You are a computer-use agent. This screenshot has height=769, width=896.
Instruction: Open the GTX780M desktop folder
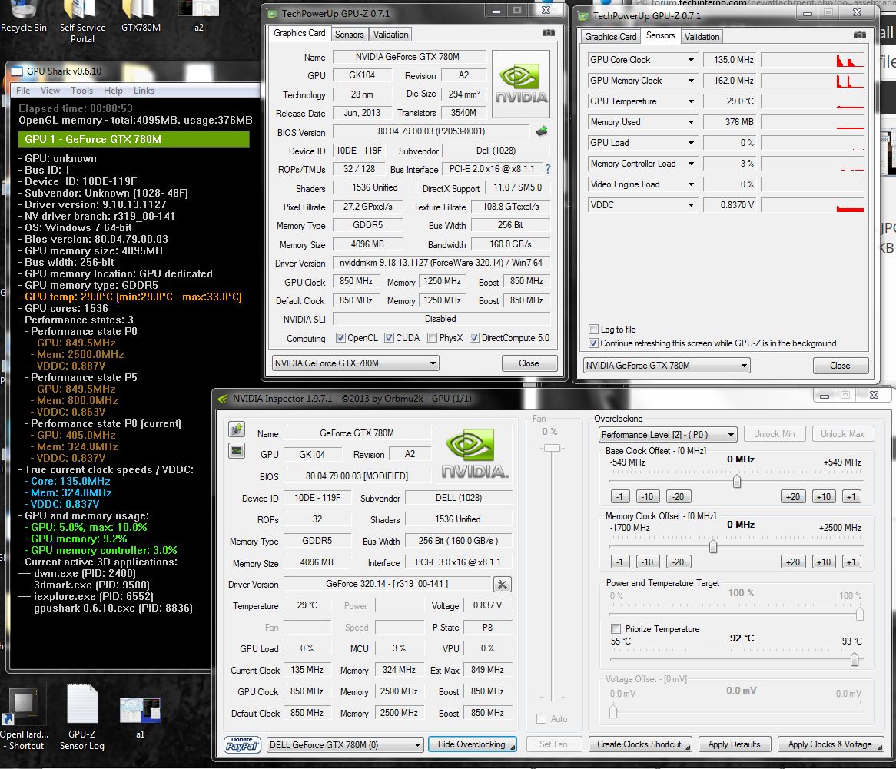pyautogui.click(x=141, y=16)
